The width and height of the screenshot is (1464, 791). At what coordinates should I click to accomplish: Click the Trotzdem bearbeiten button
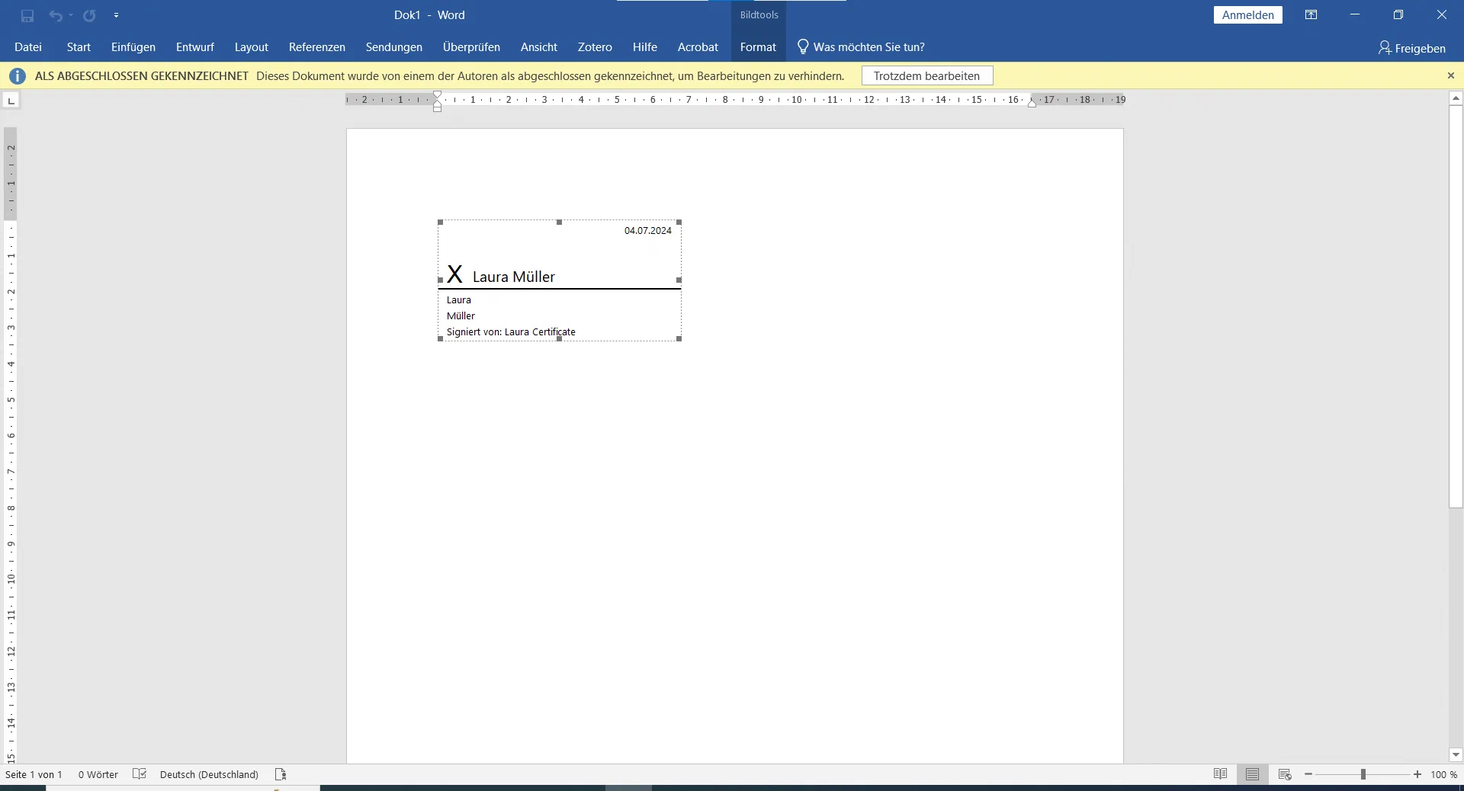click(x=927, y=76)
